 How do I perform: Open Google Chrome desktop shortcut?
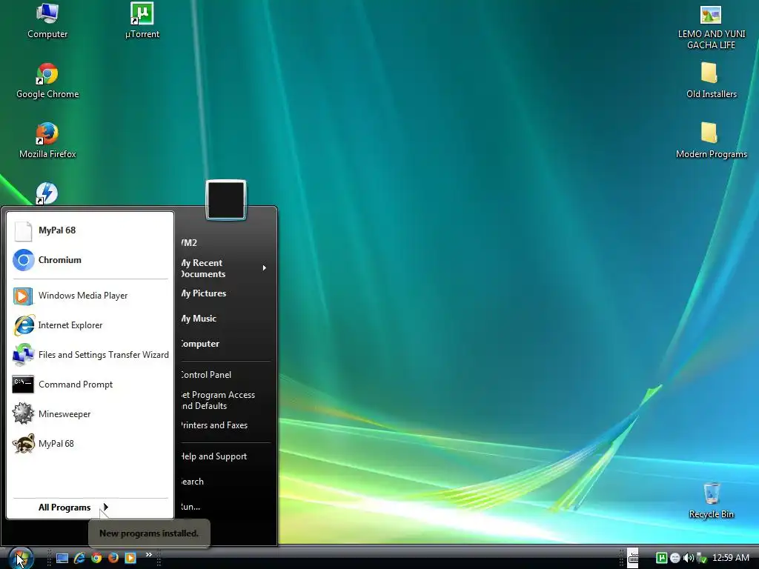click(47, 81)
